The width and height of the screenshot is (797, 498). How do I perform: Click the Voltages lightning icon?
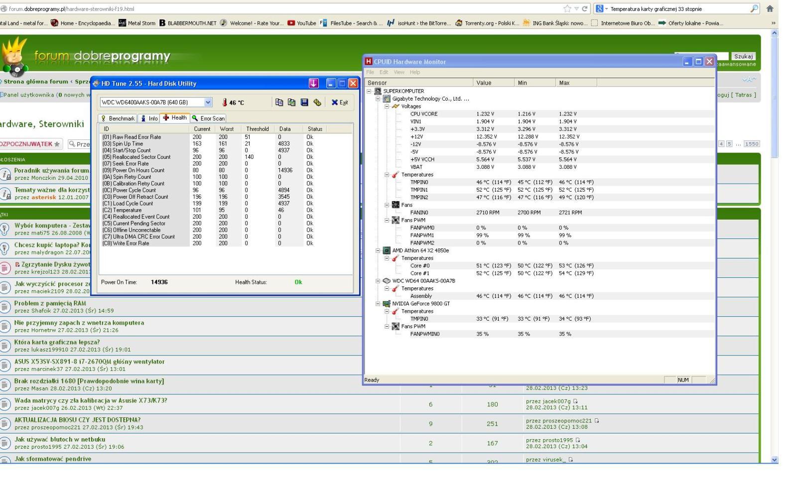pyautogui.click(x=396, y=106)
